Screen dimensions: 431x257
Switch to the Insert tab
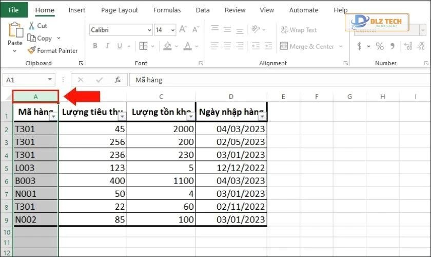click(77, 10)
